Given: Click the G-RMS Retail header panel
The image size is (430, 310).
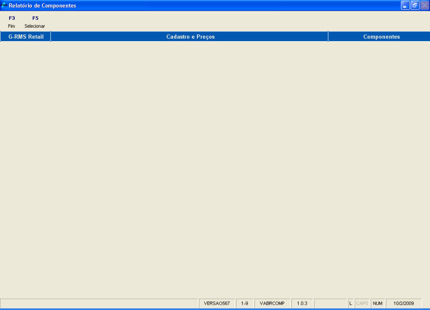Looking at the screenshot, I should click(25, 36).
